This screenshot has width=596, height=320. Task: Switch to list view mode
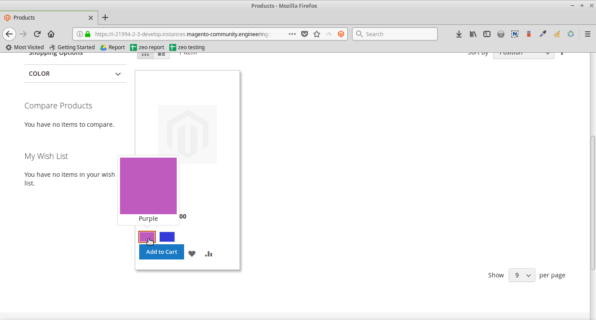tap(161, 53)
